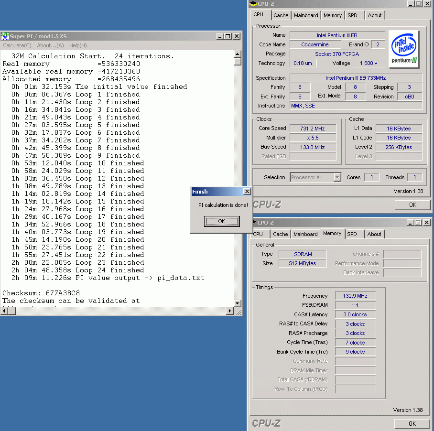Close the Super PI window
434x431 pixels.
click(x=237, y=36)
